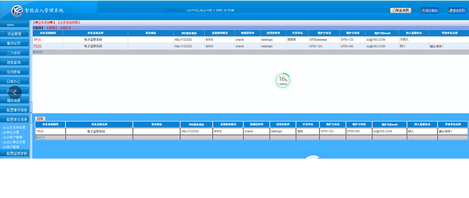This screenshot has width=469, height=198.
Task: Collapse sidebar using the splitter arrow
Action: coord(31,113)
